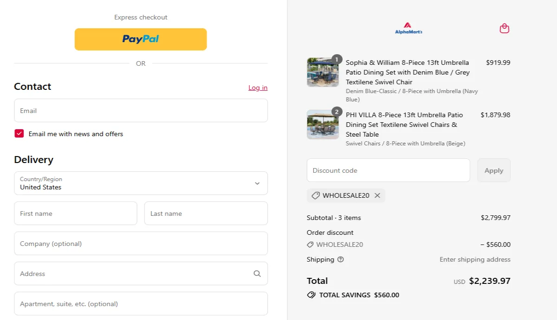Click the PHI VILLA product thumbnail

pyautogui.click(x=323, y=124)
